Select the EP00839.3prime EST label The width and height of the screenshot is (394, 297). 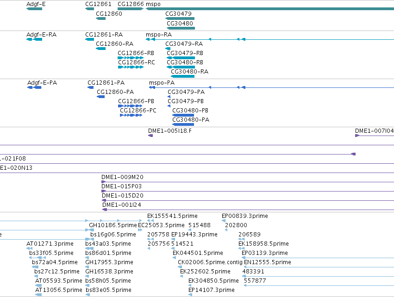245,216
